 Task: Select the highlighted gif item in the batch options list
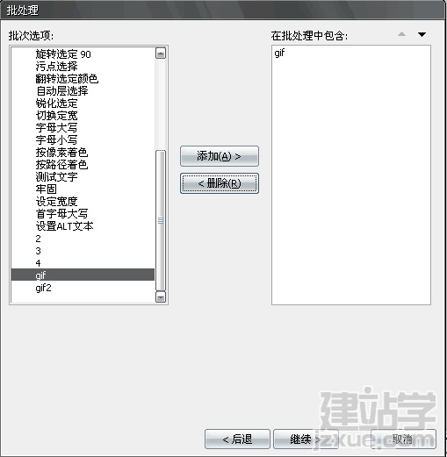pyautogui.click(x=83, y=275)
